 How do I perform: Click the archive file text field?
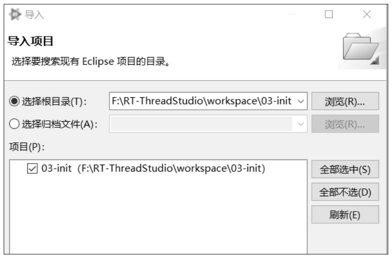tap(202, 124)
